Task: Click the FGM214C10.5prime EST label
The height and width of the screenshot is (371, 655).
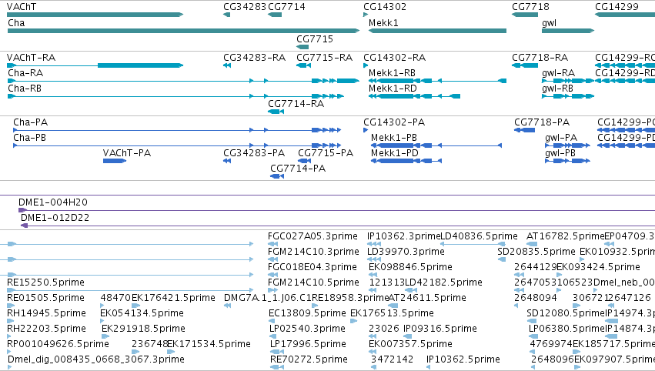Action: pyautogui.click(x=313, y=282)
